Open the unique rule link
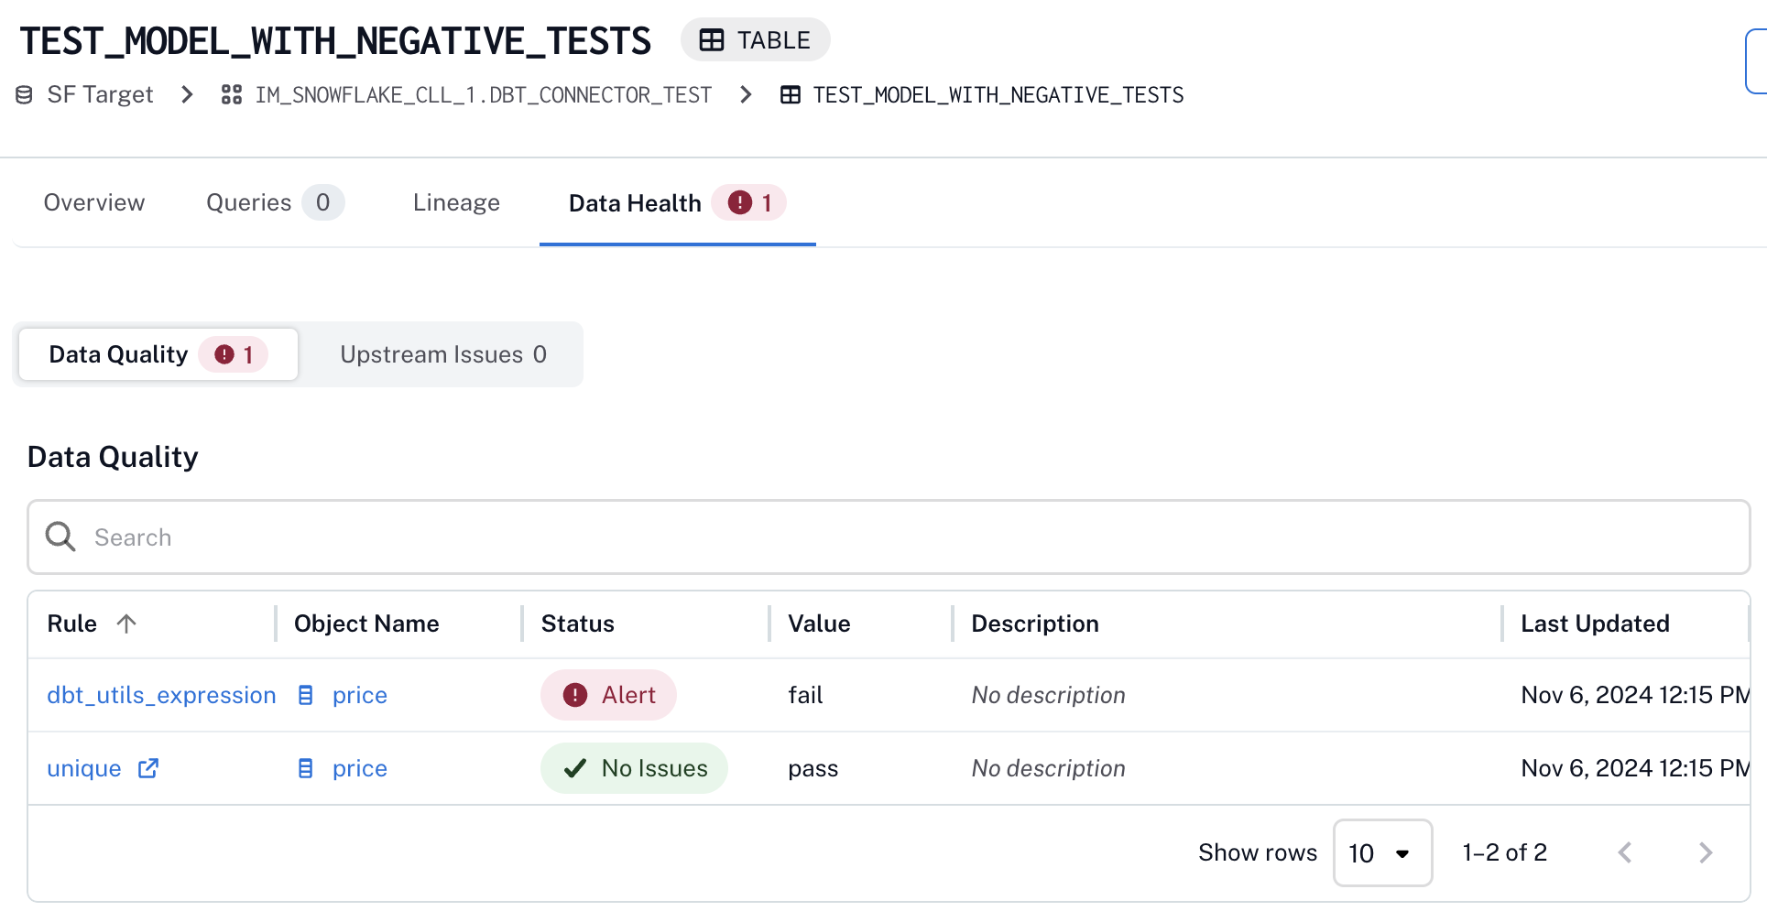 (x=84, y=768)
